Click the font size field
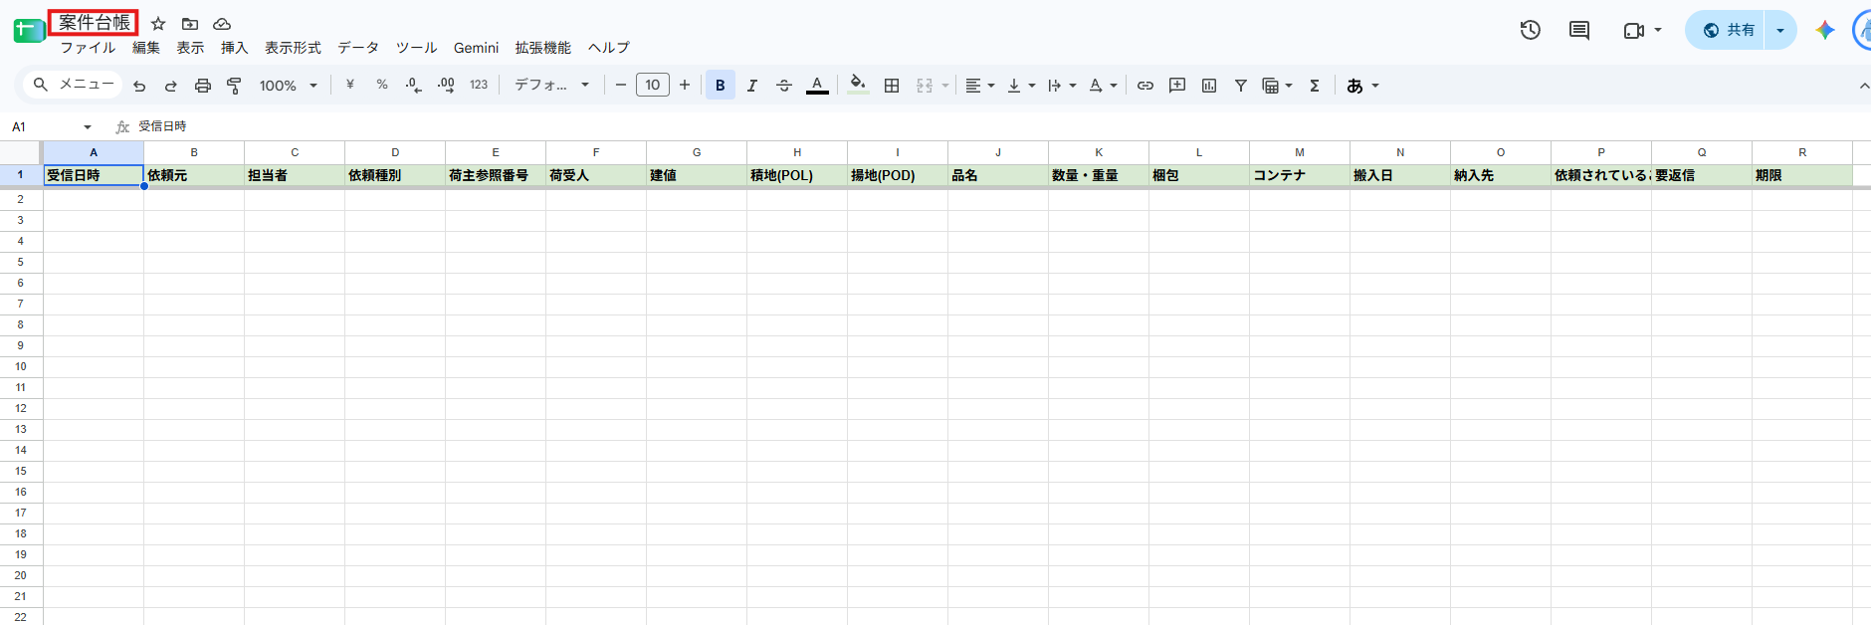Screen dimensions: 1871x625 tap(653, 86)
